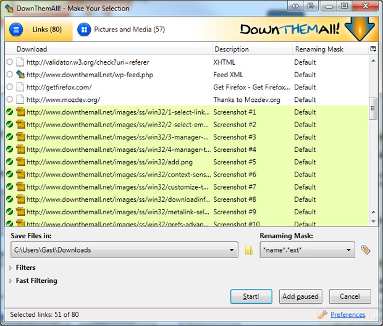The image size is (383, 326).
Task: Click the image icon for Screenshot #9 row
Action: 20,212
